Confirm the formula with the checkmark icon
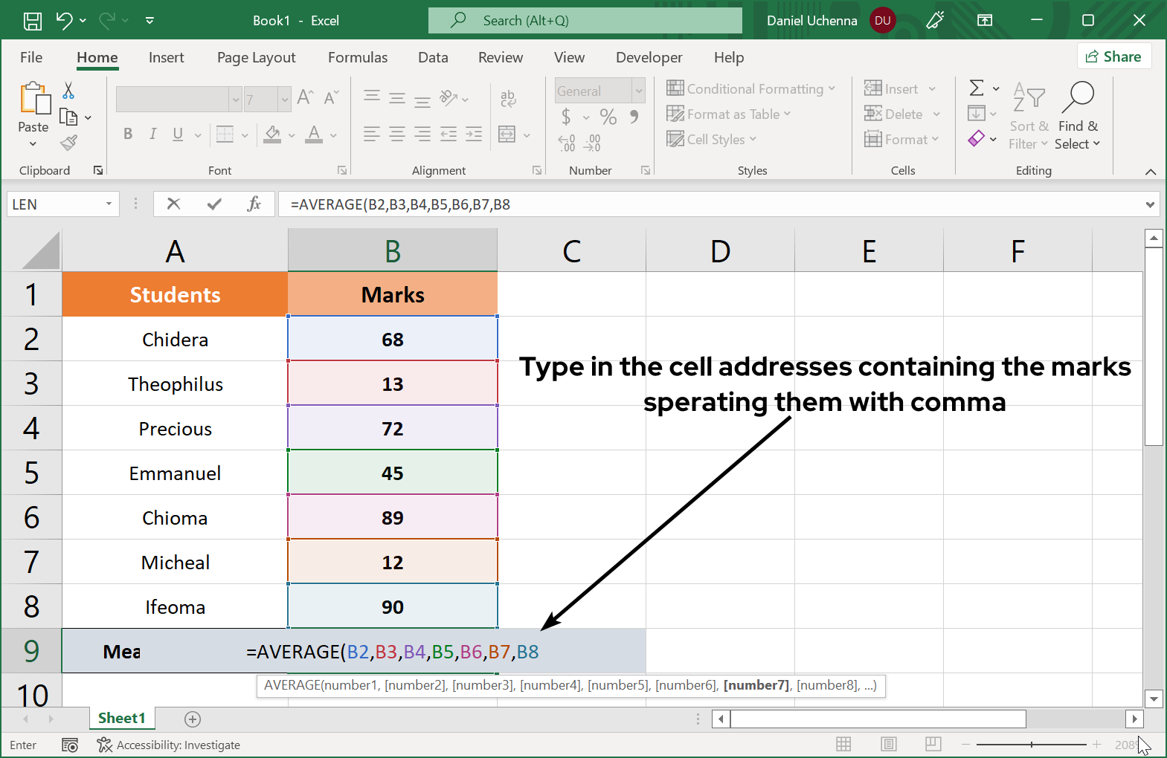The image size is (1167, 758). click(214, 204)
